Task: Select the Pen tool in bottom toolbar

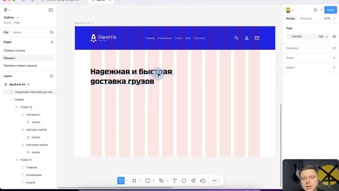Action: [x=161, y=180]
